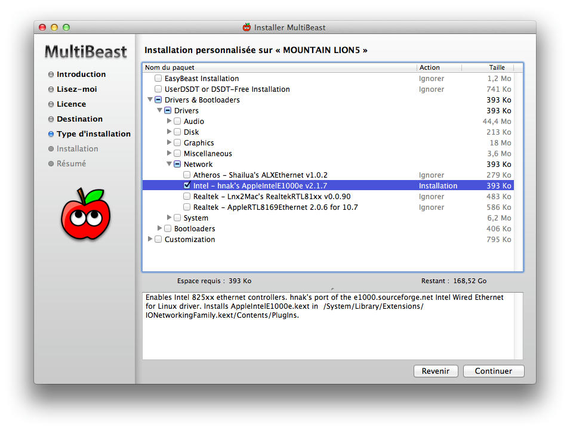Viewport: 570px width, 431px height.
Task: Expand the System disclosure triangle
Action: [x=169, y=217]
